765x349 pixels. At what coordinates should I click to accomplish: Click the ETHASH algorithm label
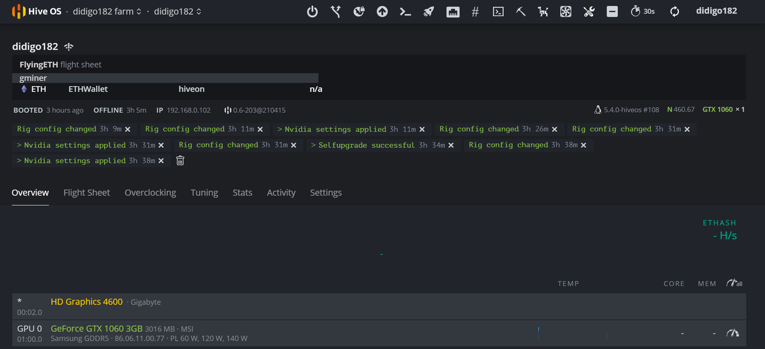pos(720,223)
